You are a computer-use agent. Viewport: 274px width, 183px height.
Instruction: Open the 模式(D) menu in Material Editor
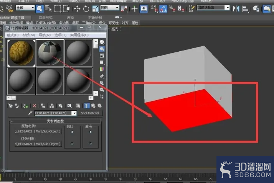pyautogui.click(x=13, y=35)
